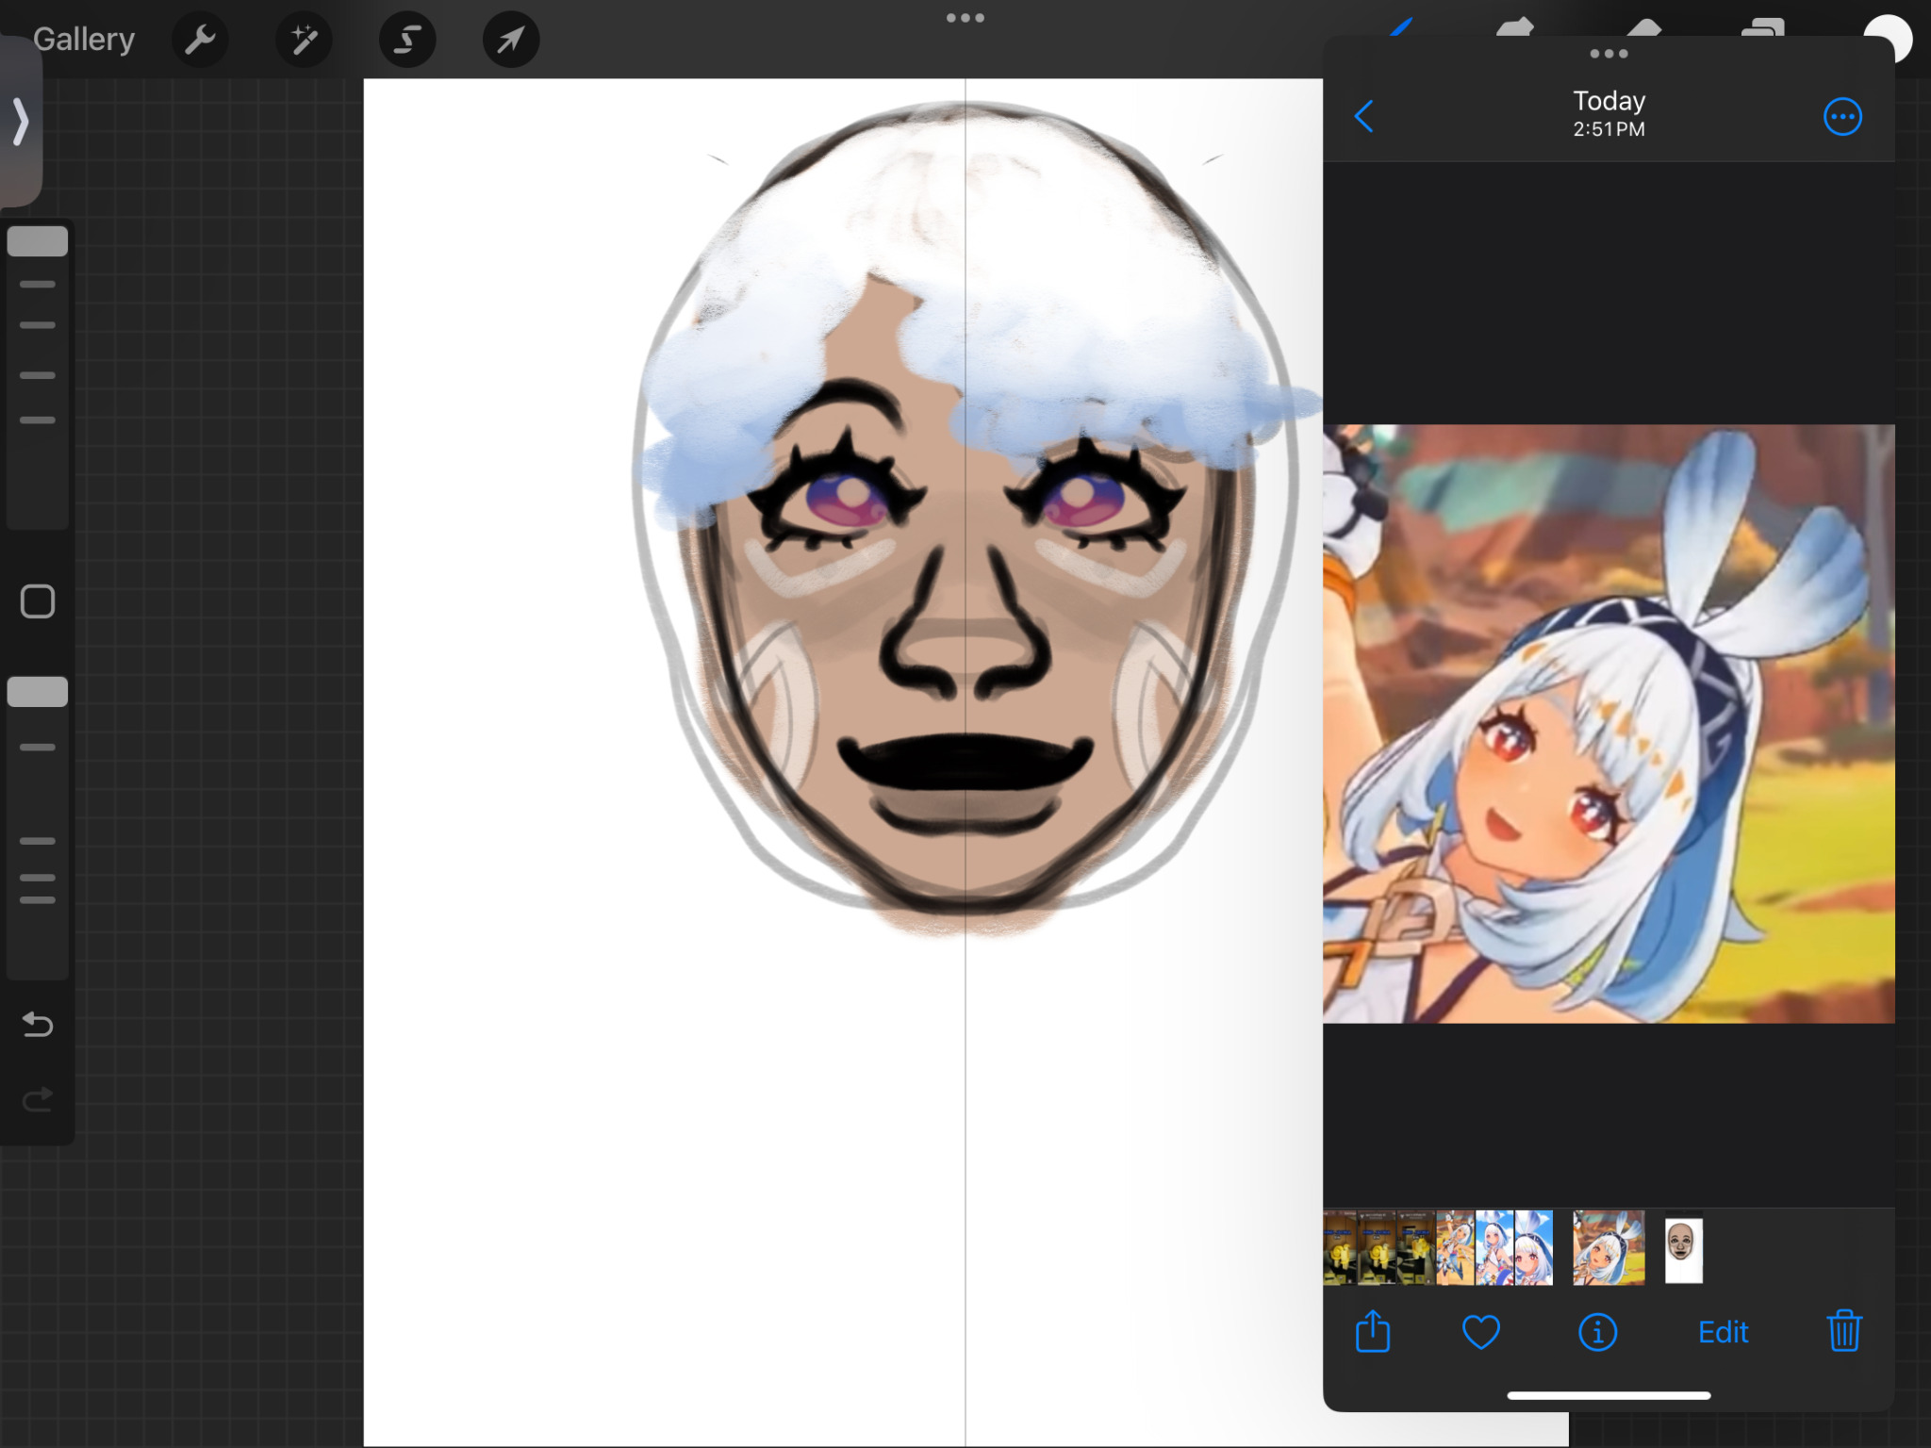Open the Actions wrench menu
Screen dimensions: 1931x1448
tap(200, 40)
